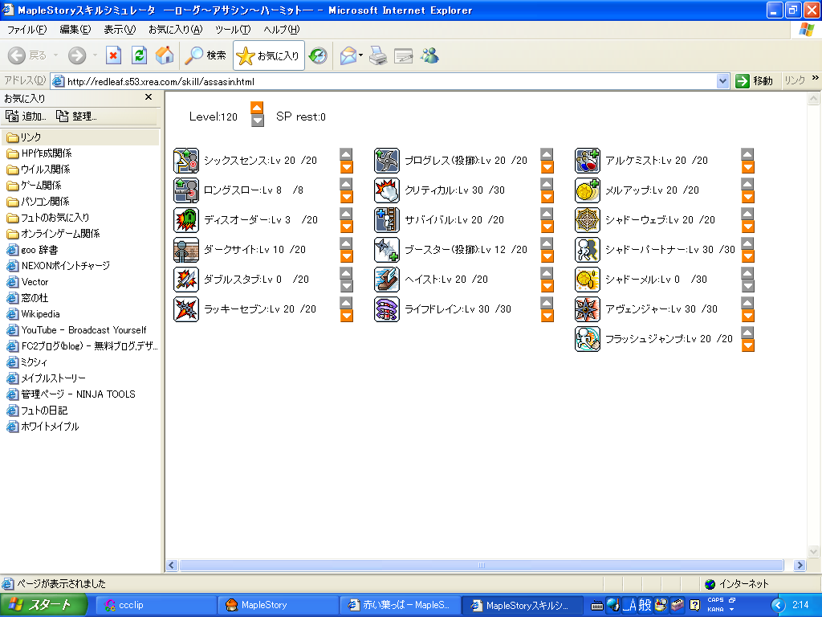Viewport: 822px width, 617px height.
Task: Click the アルケミスト skill icon
Action: [x=588, y=161]
